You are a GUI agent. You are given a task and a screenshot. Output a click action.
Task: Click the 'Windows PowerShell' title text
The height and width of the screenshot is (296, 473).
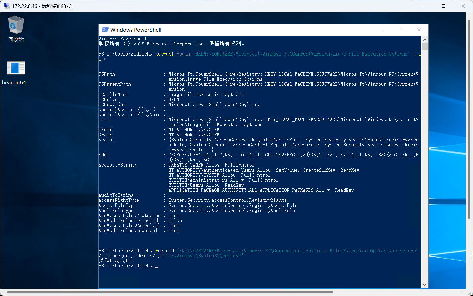[136, 30]
